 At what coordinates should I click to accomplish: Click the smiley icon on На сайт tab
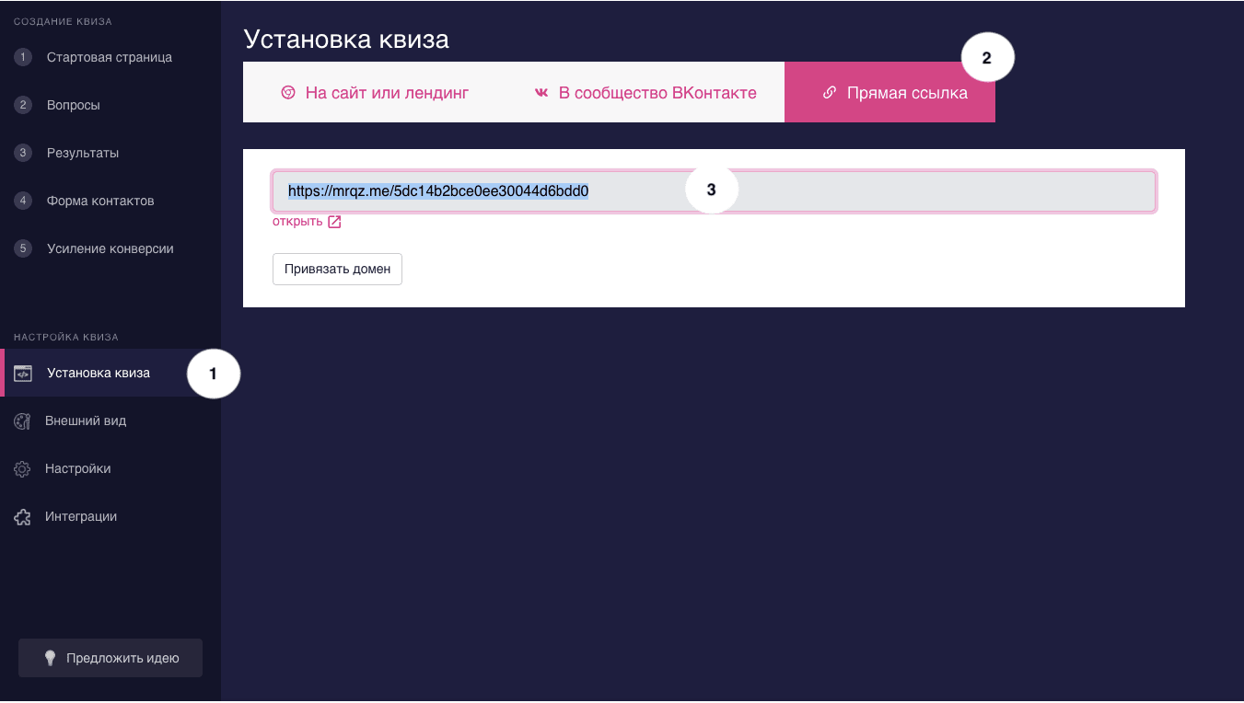click(x=286, y=92)
